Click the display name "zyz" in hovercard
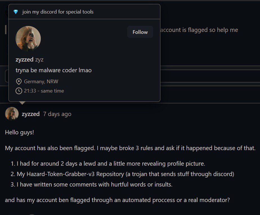The image size is (260, 215). 39,60
